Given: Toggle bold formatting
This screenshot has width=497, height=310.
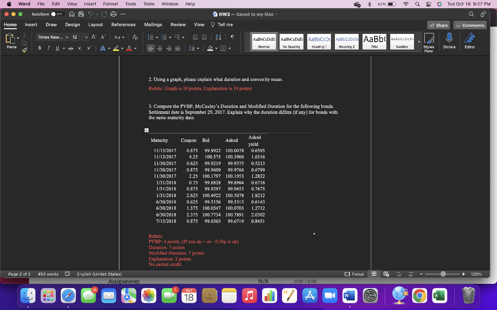Looking at the screenshot, I should click(x=39, y=47).
